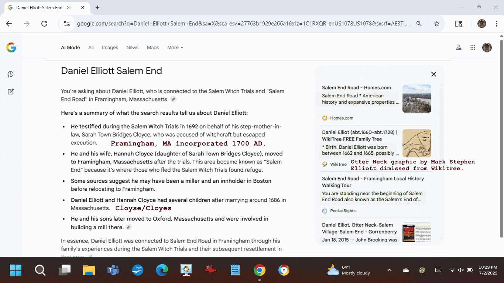The width and height of the screenshot is (504, 283).
Task: Launch Microsoft Teams from taskbar
Action: click(113, 270)
